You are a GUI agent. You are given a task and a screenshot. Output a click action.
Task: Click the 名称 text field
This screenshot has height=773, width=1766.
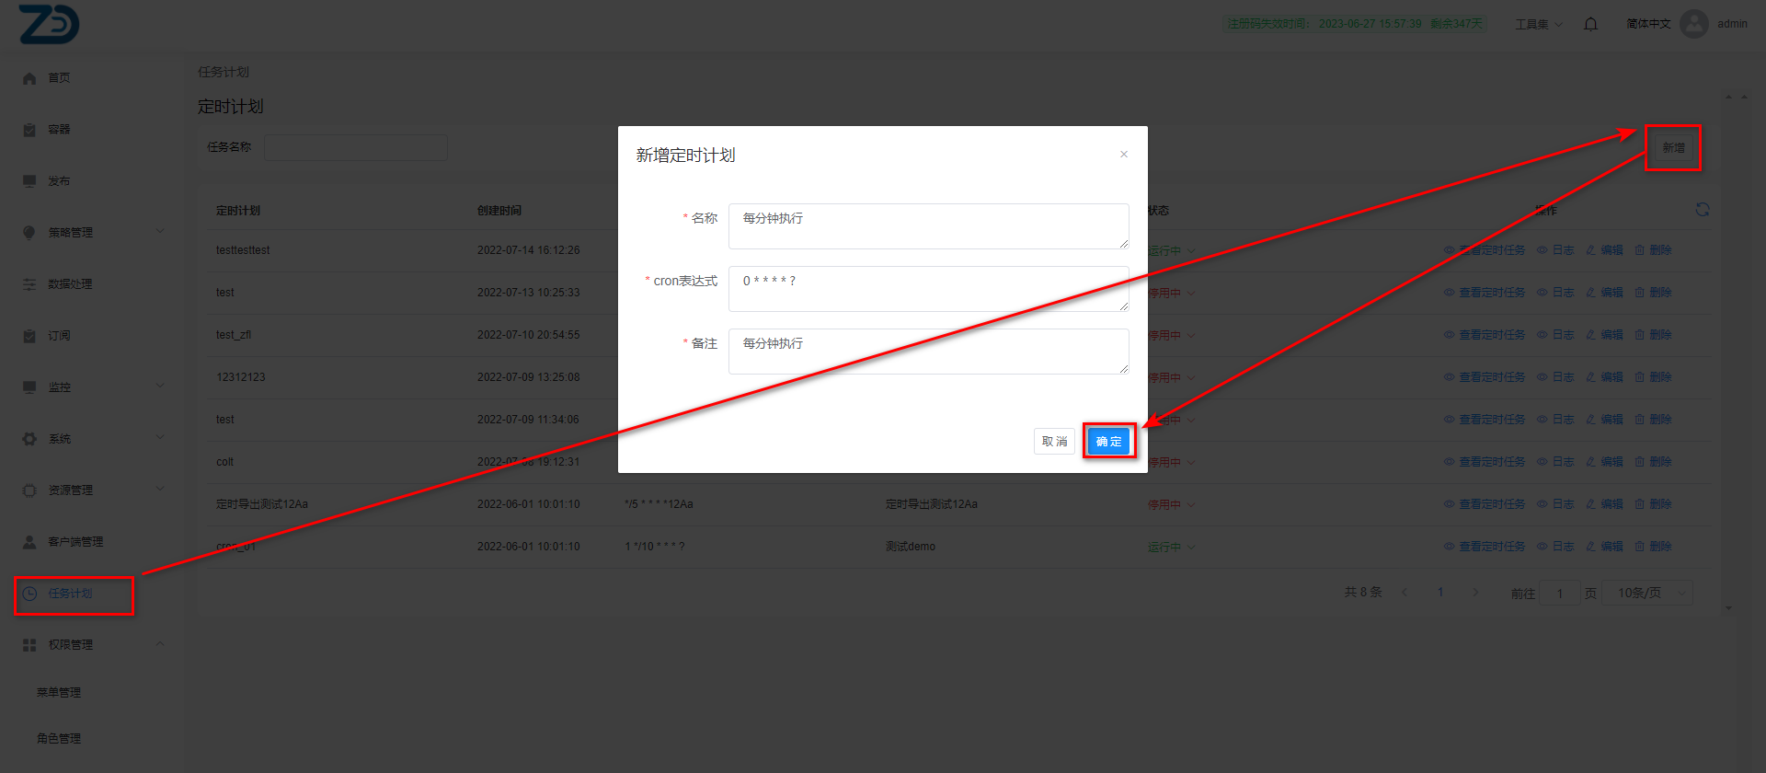(927, 226)
